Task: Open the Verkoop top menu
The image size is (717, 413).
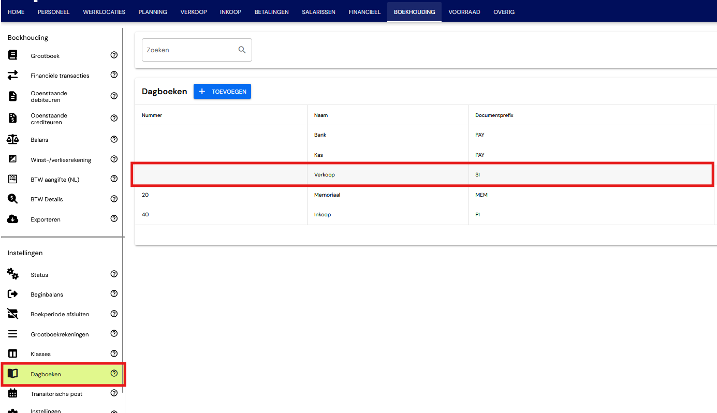Action: pyautogui.click(x=194, y=12)
